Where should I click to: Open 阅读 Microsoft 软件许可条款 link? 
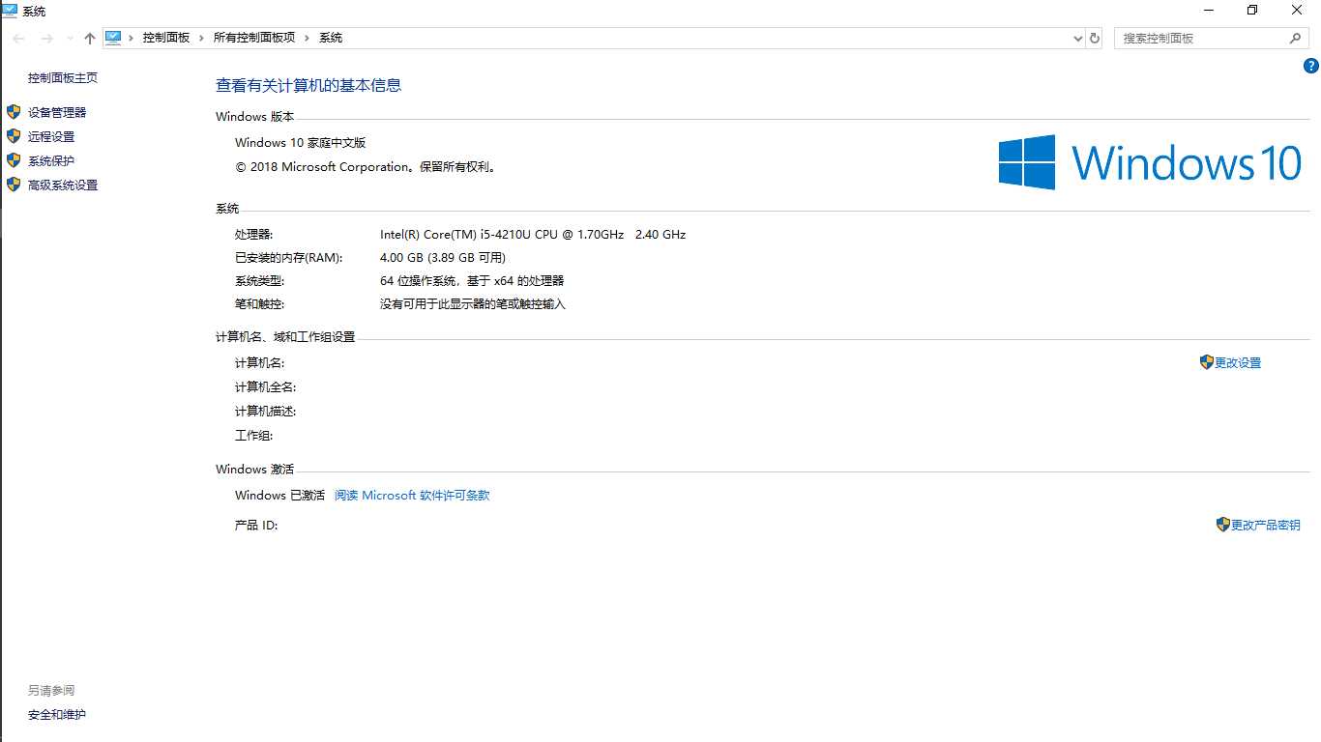coord(412,496)
